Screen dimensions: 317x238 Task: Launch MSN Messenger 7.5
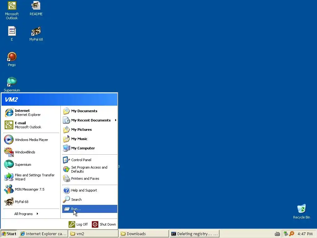(31, 189)
